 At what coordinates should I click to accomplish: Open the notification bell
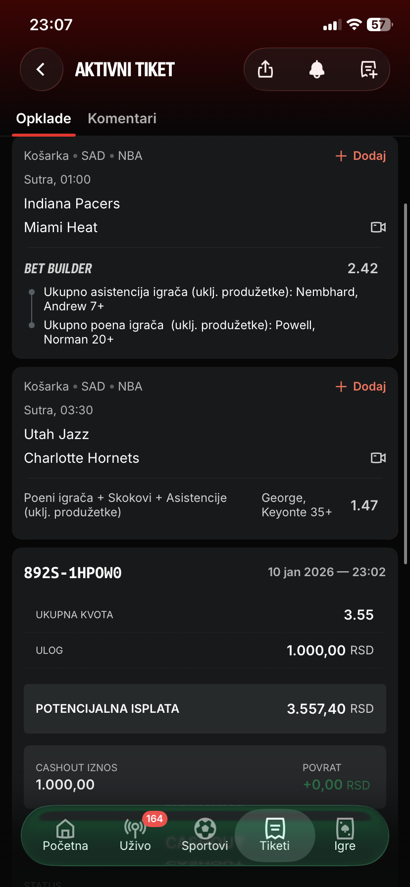(317, 69)
